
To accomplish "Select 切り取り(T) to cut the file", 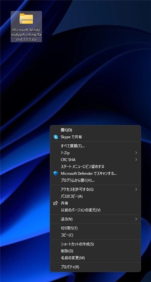I will [95, 228].
